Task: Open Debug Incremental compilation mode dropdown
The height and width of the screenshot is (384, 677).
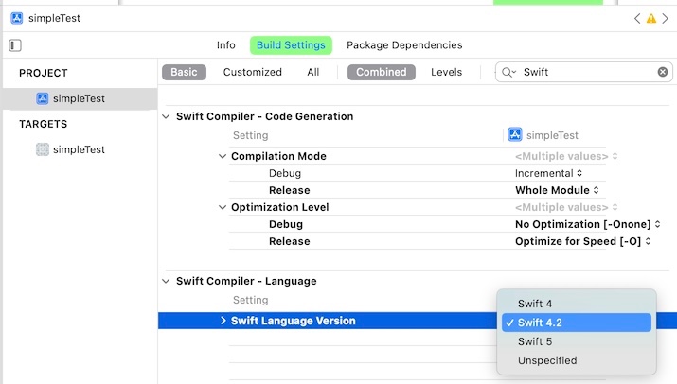Action: (549, 174)
